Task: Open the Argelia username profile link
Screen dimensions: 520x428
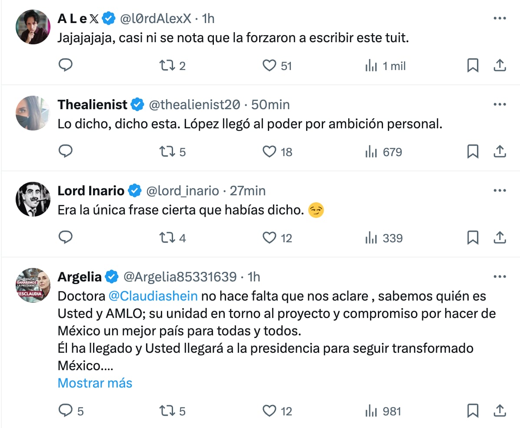Action: click(x=80, y=277)
